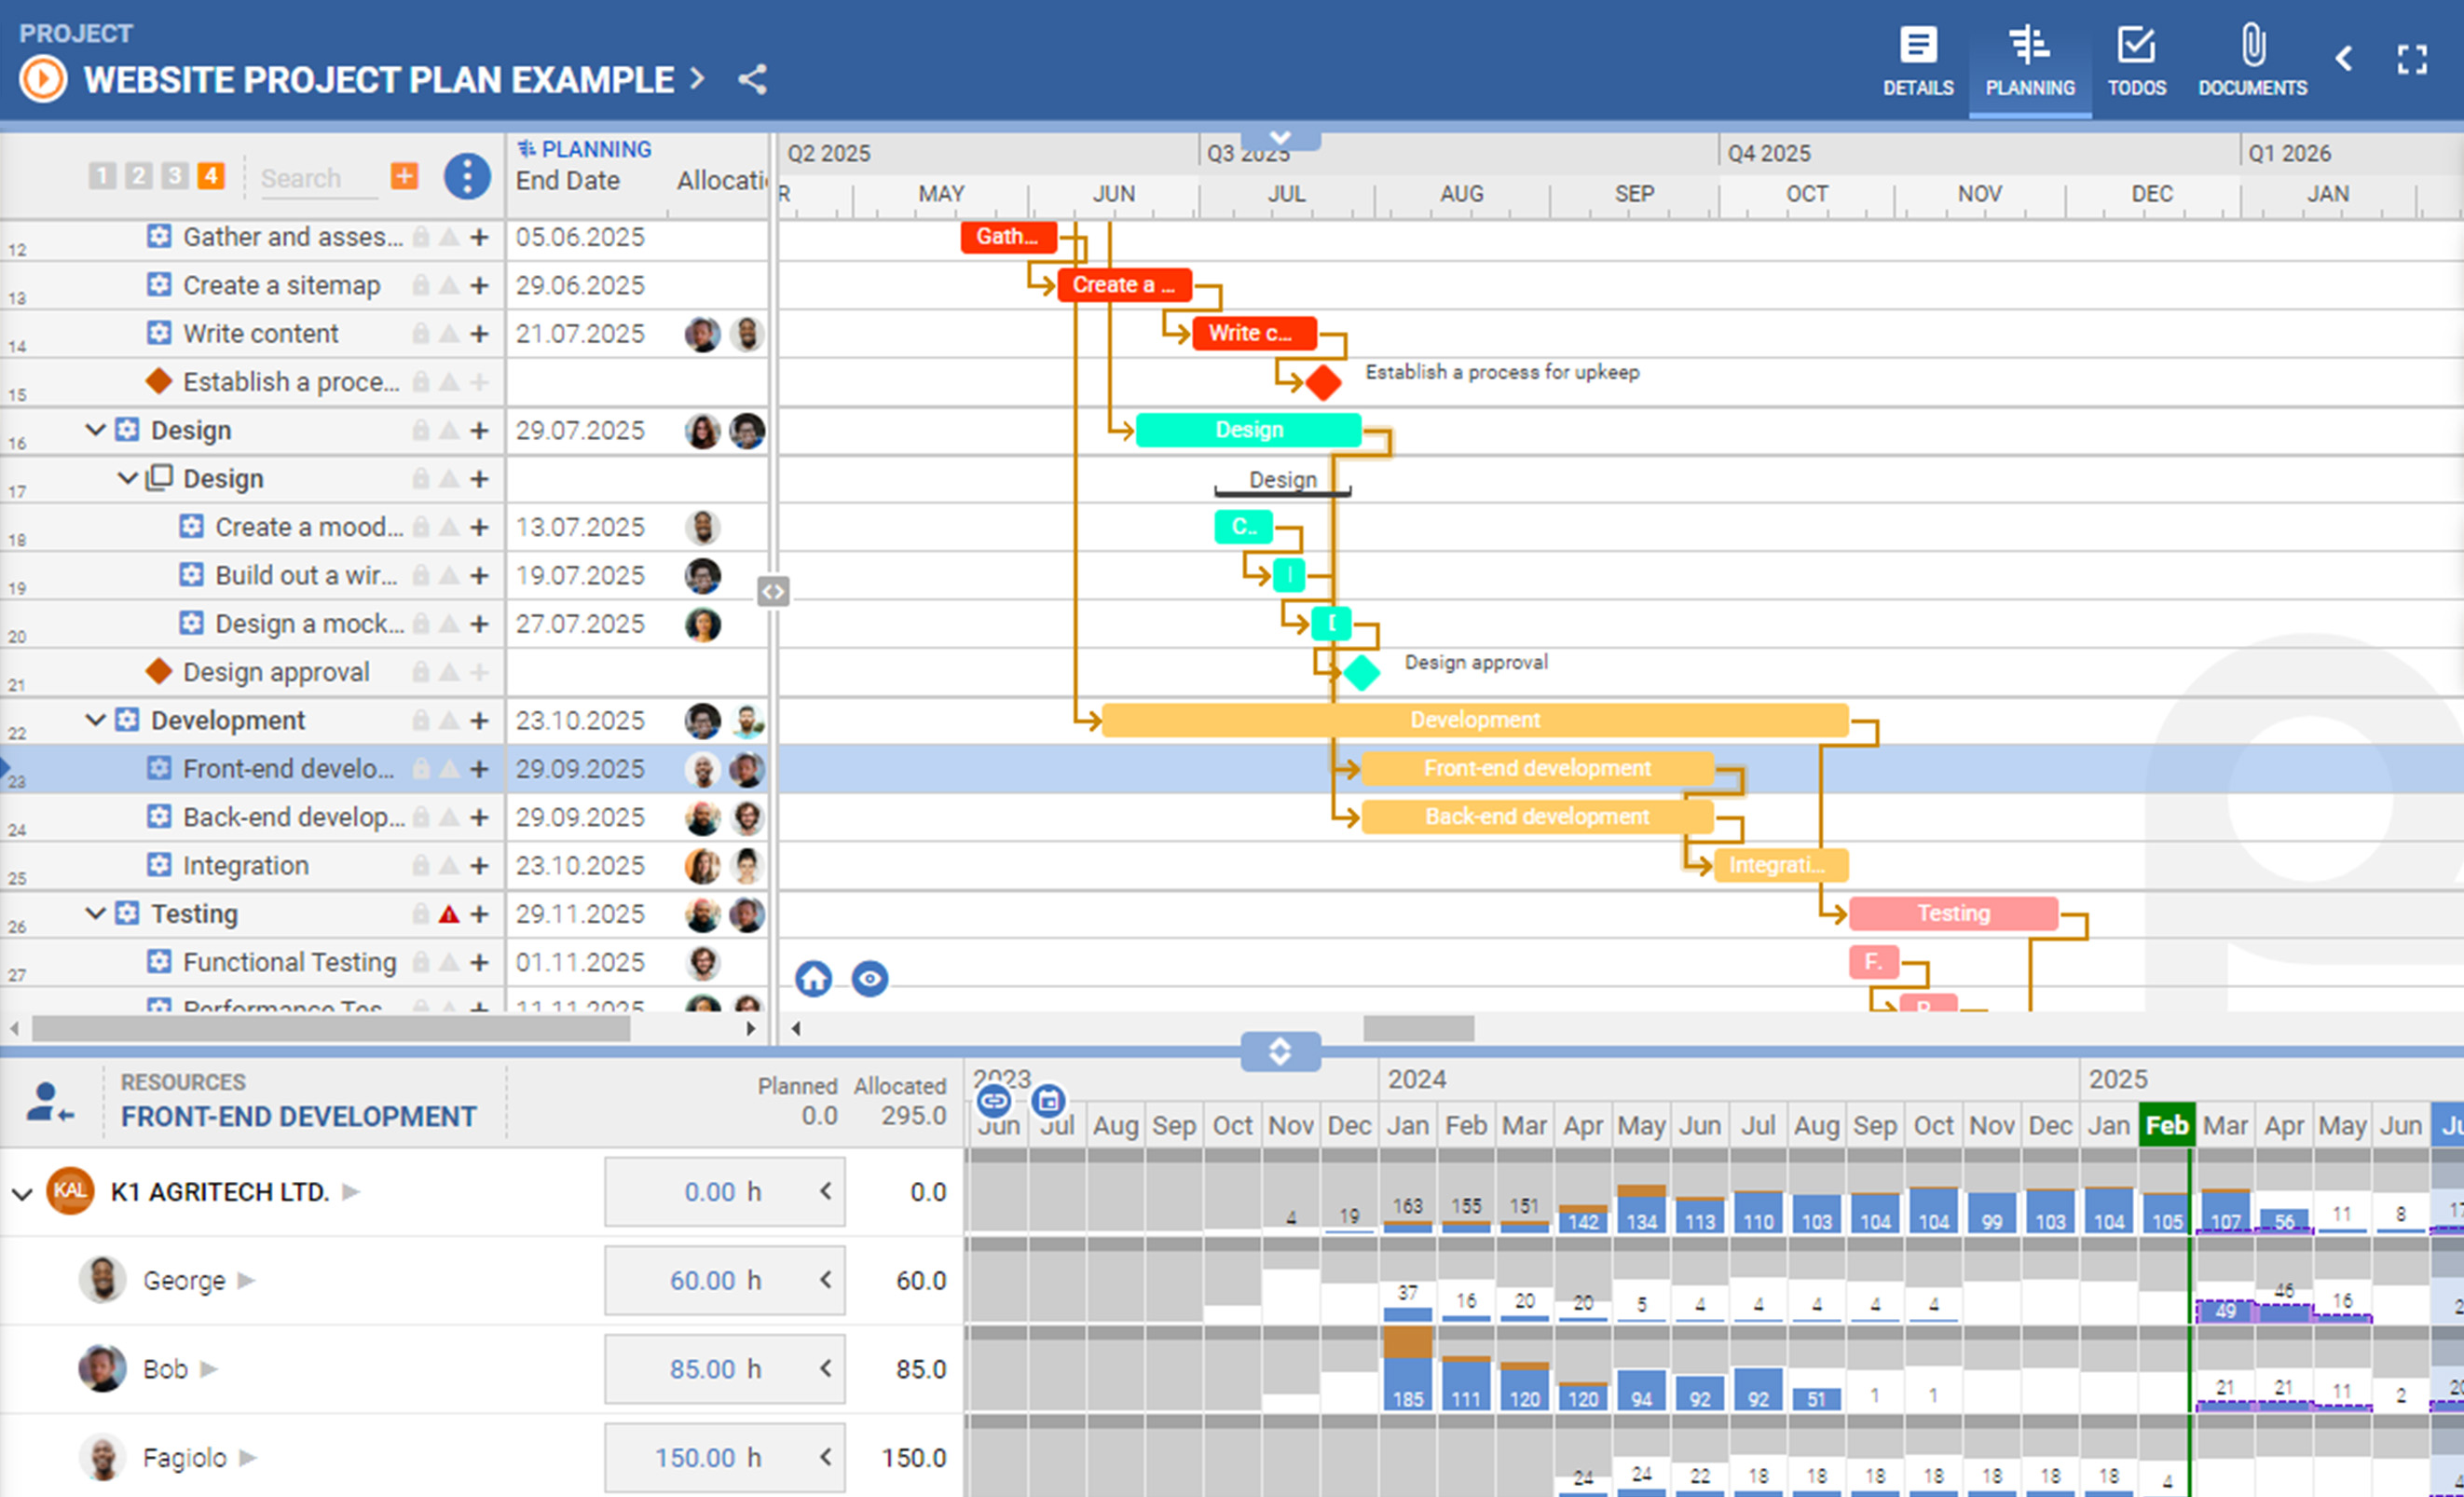Open the Documents tab
The width and height of the screenshot is (2464, 1497).
coord(2252,62)
